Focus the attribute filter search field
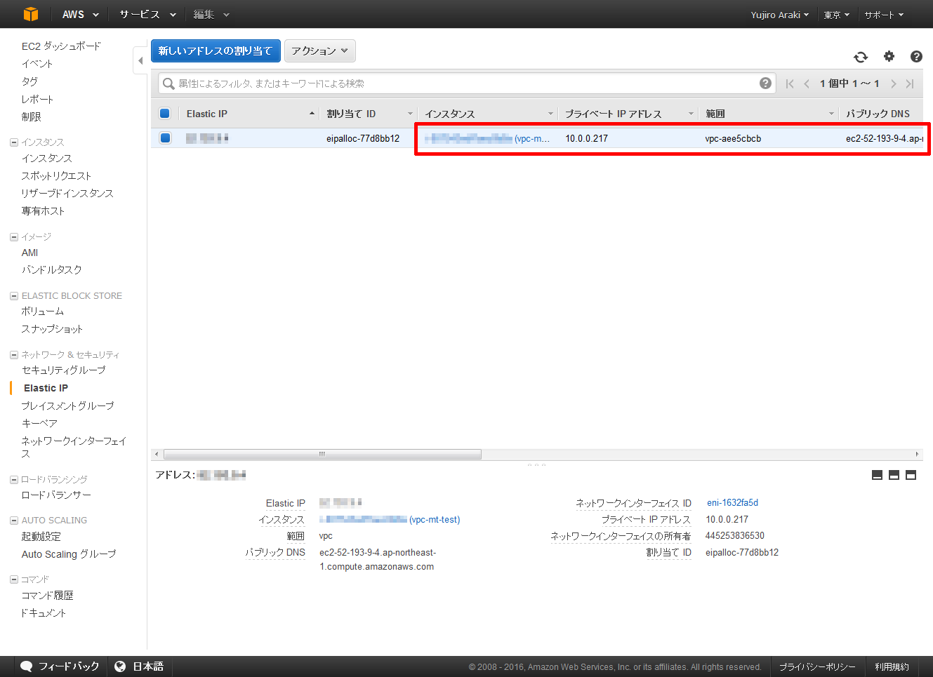 tap(466, 83)
